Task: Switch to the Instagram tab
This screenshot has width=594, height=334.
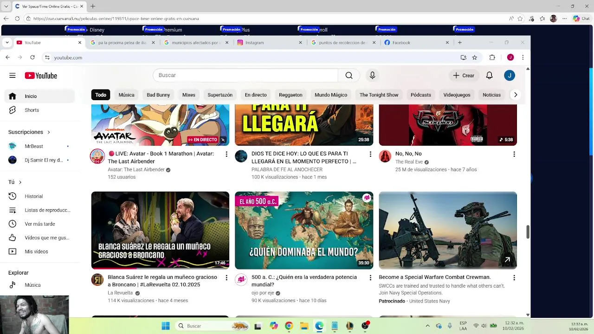Action: tap(270, 42)
